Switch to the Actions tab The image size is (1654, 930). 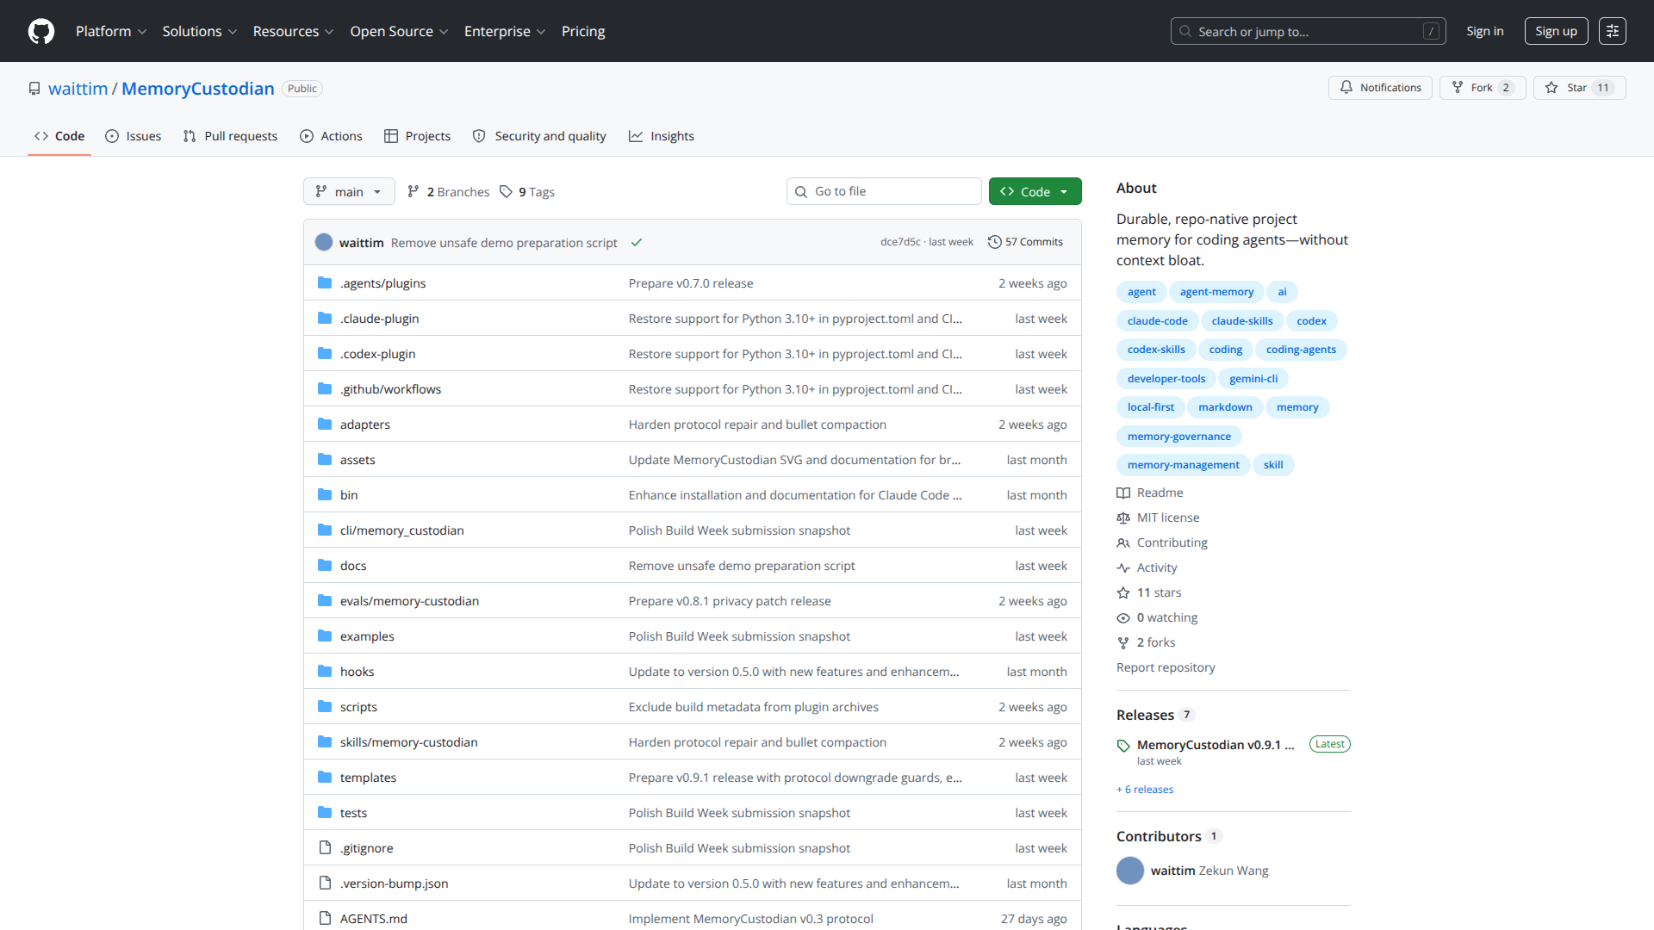point(332,136)
